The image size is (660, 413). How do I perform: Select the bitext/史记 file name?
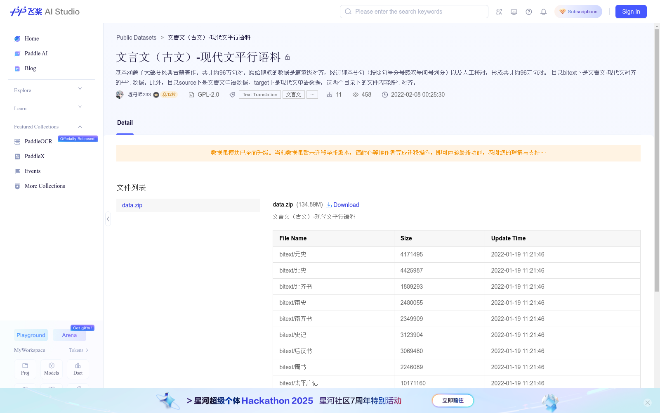(x=293, y=335)
